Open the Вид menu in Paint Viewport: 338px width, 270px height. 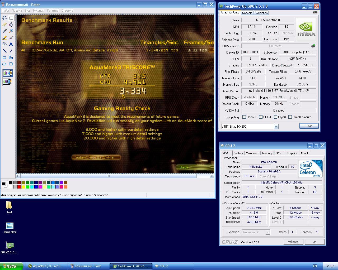tap(27, 11)
